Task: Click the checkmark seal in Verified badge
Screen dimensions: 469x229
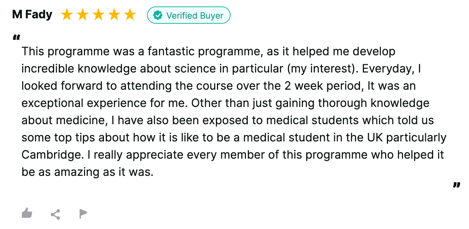Action: 157,15
